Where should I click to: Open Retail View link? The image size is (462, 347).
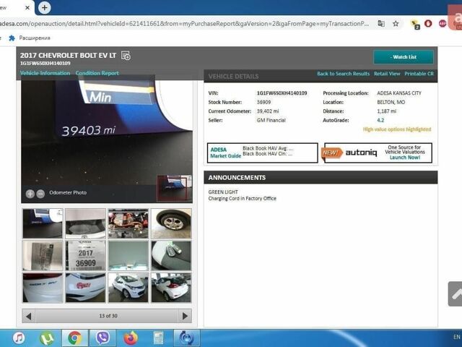pyautogui.click(x=387, y=74)
